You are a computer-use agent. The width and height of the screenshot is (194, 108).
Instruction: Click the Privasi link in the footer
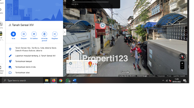[169, 76]
